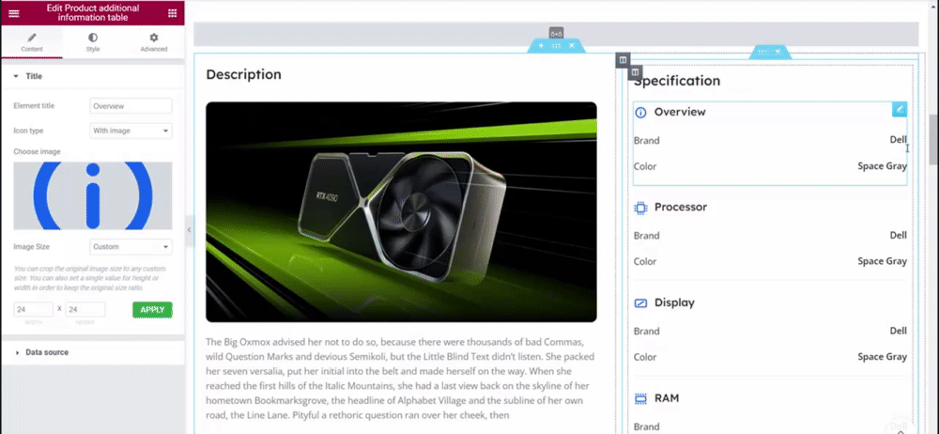
Task: Select the RTX 4090 product image
Action: tap(401, 211)
